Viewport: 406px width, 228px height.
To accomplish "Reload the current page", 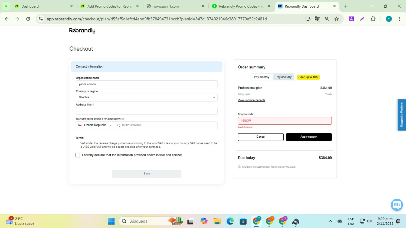I will coord(28,19).
